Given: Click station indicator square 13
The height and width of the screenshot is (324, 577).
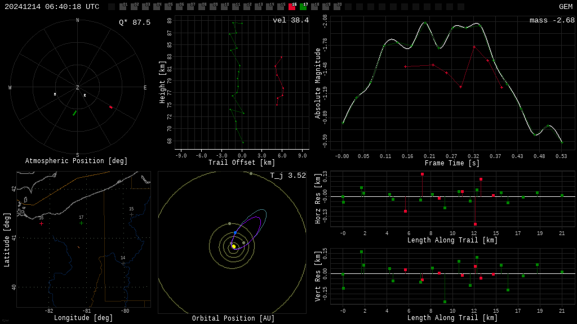Looking at the screenshot, I should pos(258,7).
